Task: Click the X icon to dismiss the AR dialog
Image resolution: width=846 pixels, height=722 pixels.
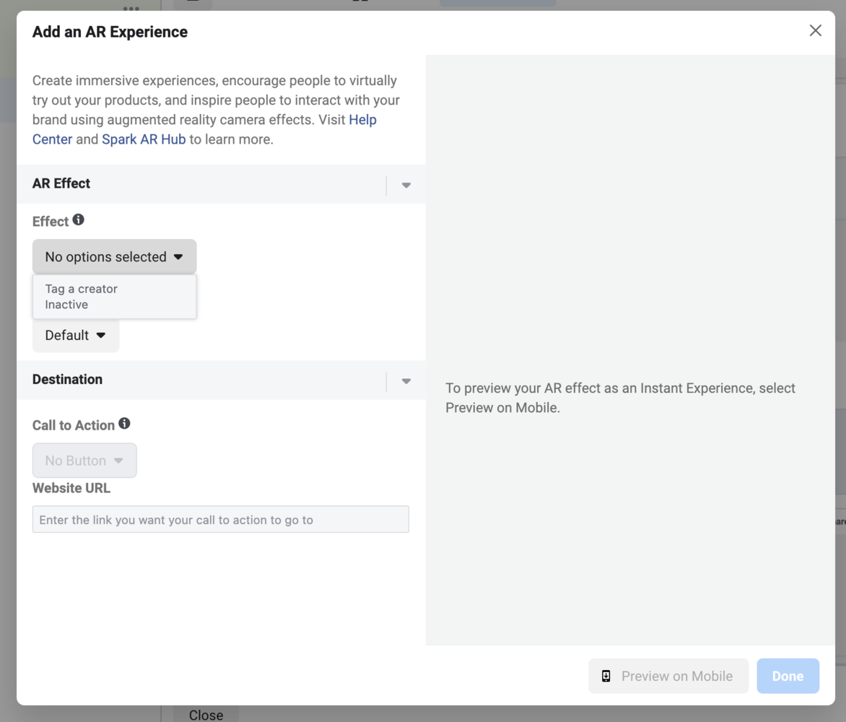Action: pos(815,30)
